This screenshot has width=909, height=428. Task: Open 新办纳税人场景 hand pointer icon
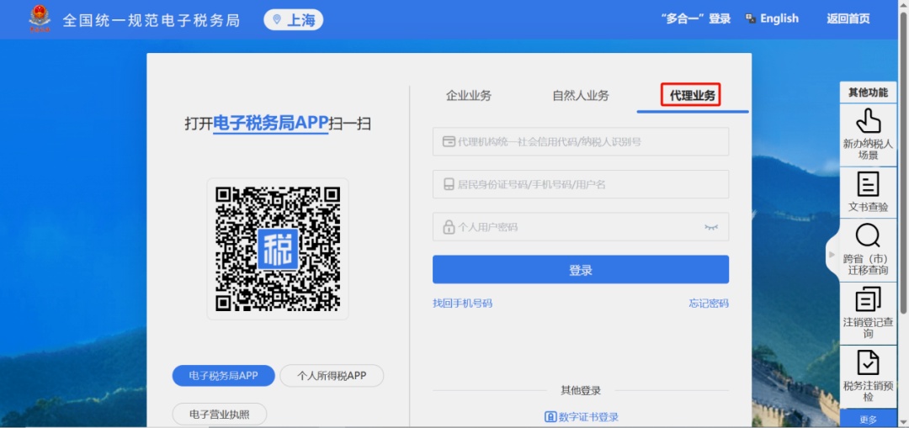[868, 121]
